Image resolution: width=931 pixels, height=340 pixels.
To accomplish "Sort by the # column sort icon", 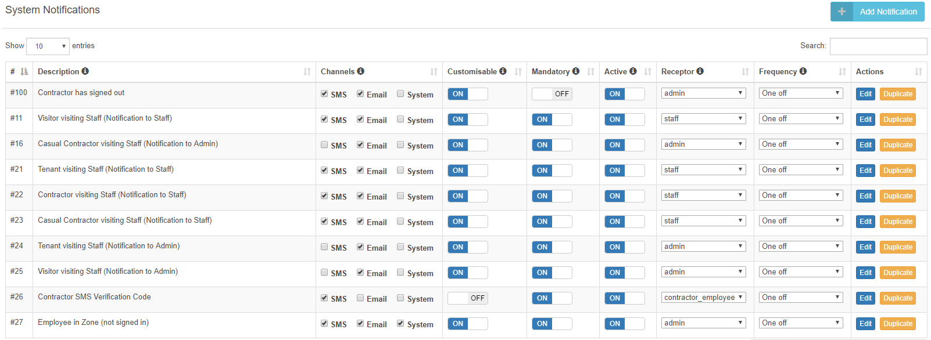I will coord(24,72).
